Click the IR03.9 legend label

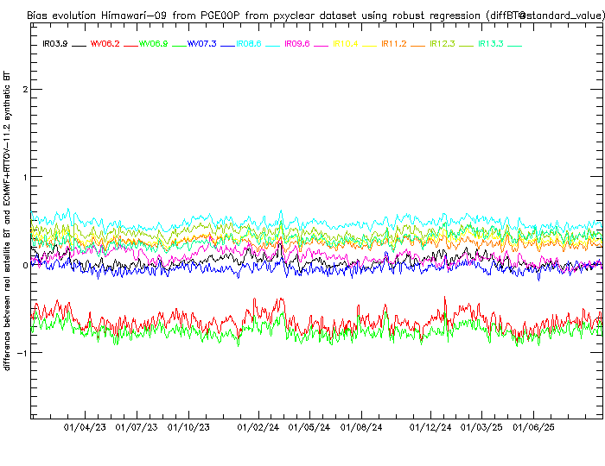54,43
